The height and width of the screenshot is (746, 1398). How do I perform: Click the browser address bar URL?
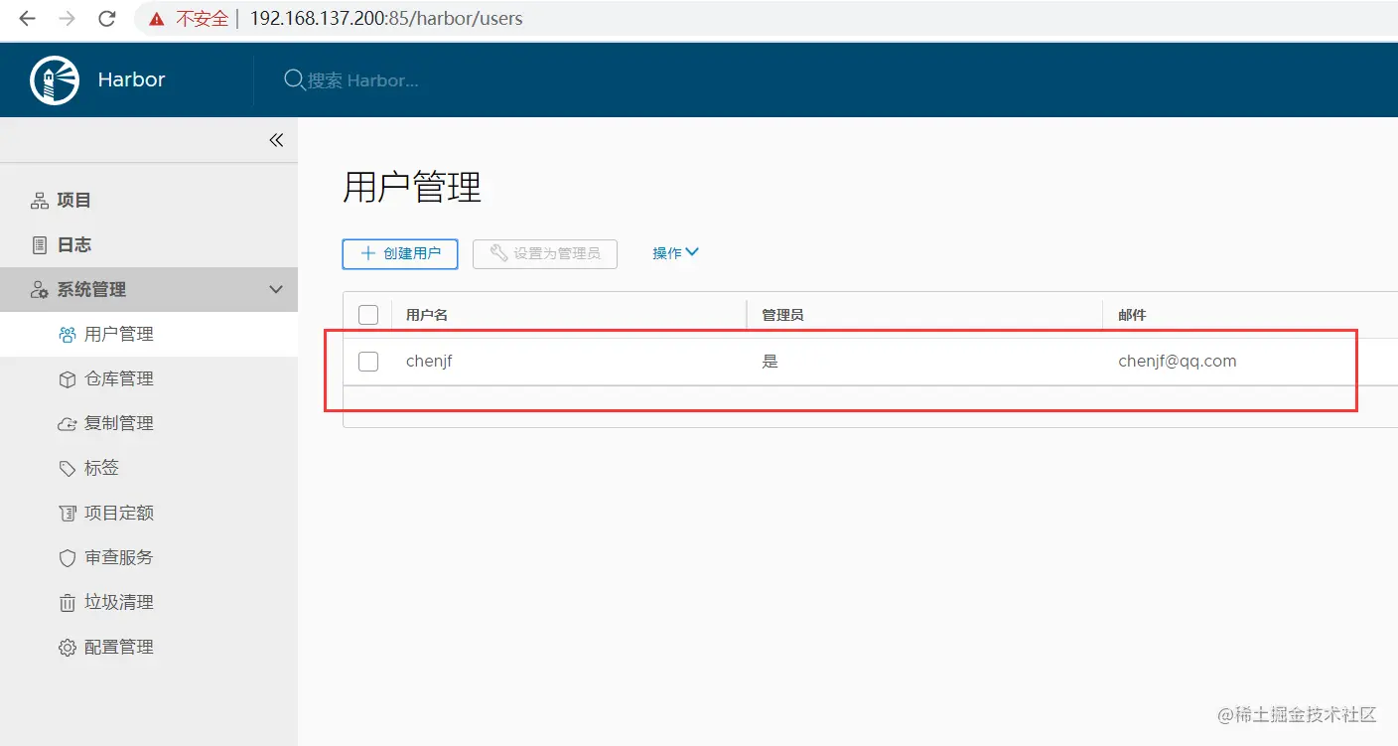point(386,19)
